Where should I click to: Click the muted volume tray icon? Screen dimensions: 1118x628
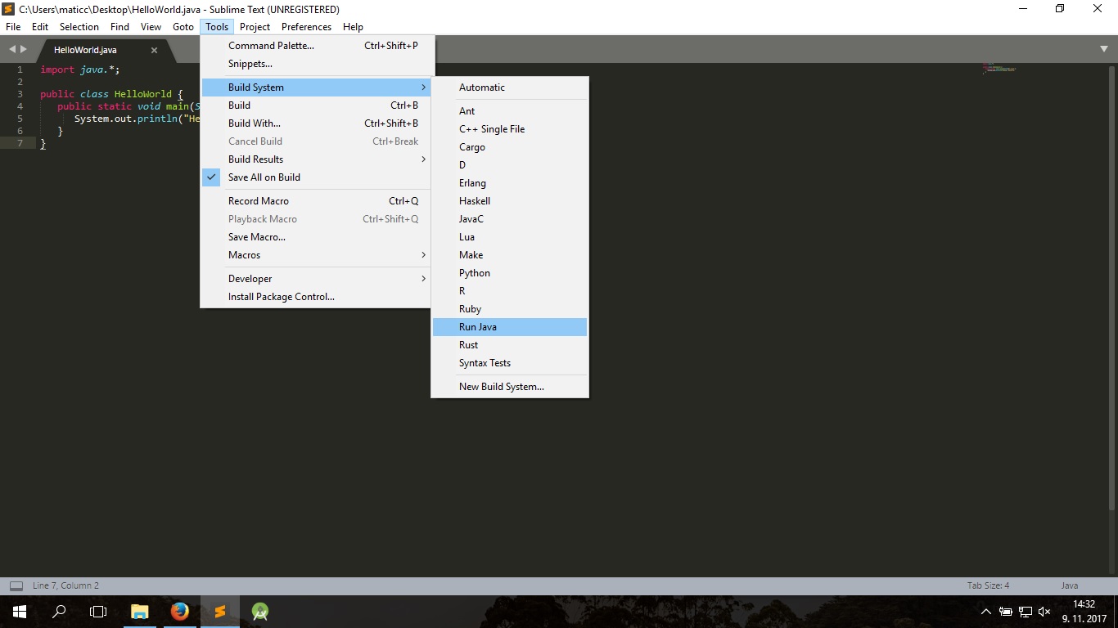click(1044, 612)
